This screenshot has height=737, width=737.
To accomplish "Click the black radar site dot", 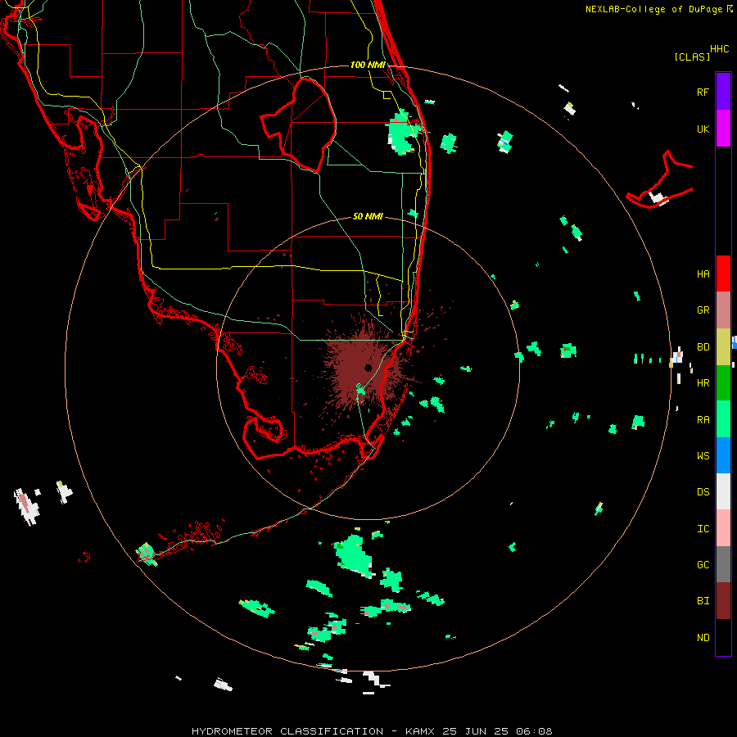I will click(368, 368).
